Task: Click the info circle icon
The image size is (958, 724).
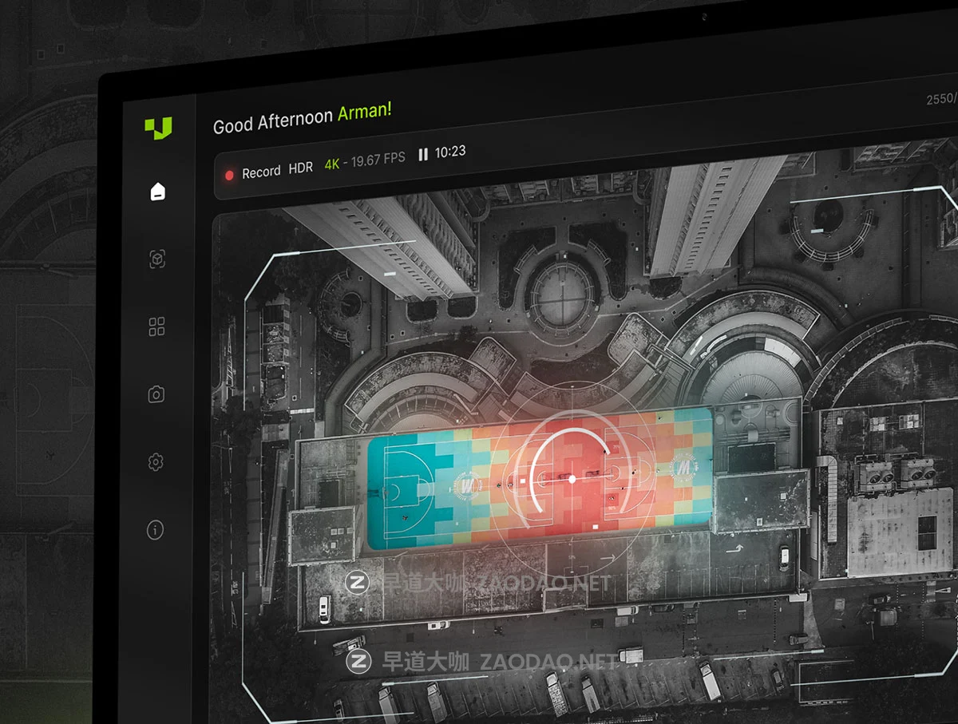Action: 156,530
